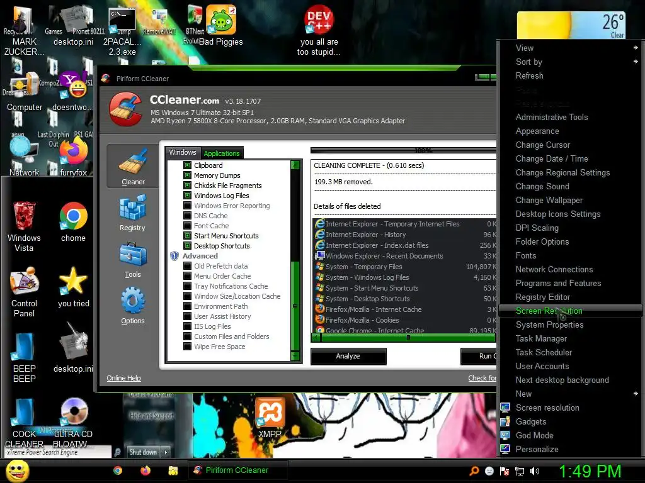This screenshot has width=645, height=483.
Task: Click the smiley face Start button
Action: point(17,470)
